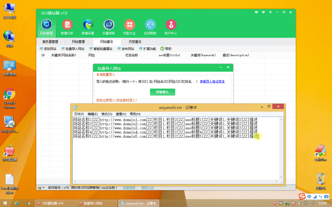Switch to the 服务器管理 tab
The height and width of the screenshot is (207, 332).
click(50, 42)
